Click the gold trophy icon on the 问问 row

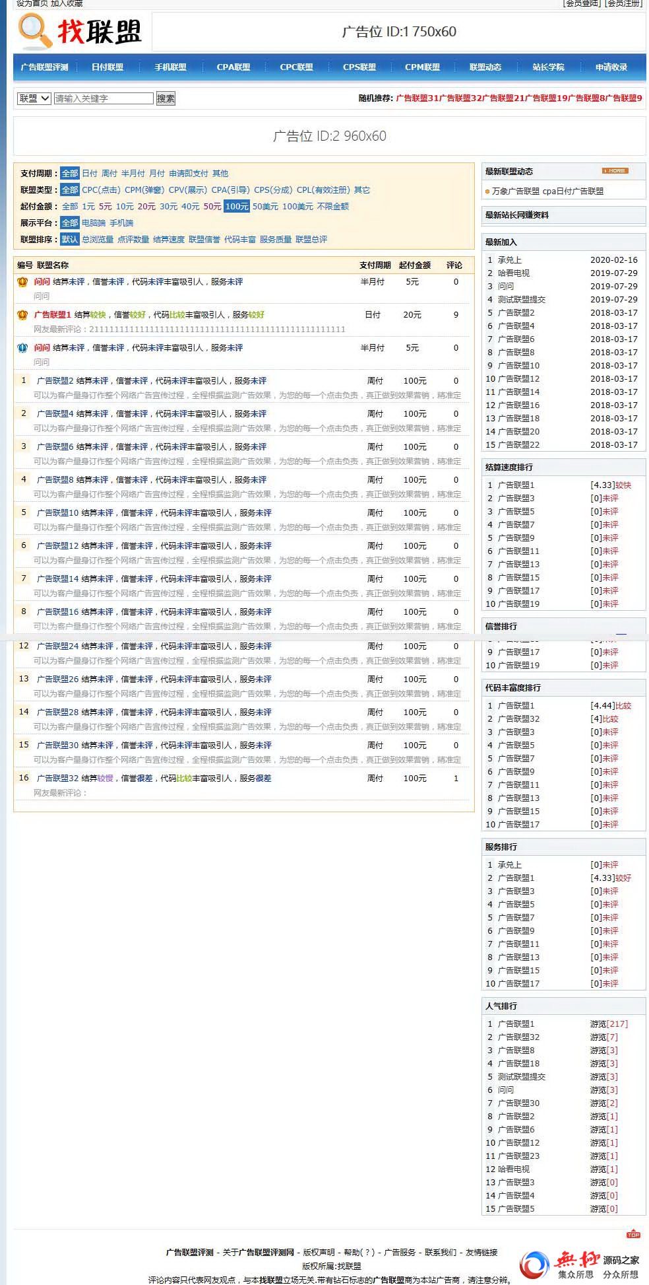tap(22, 282)
